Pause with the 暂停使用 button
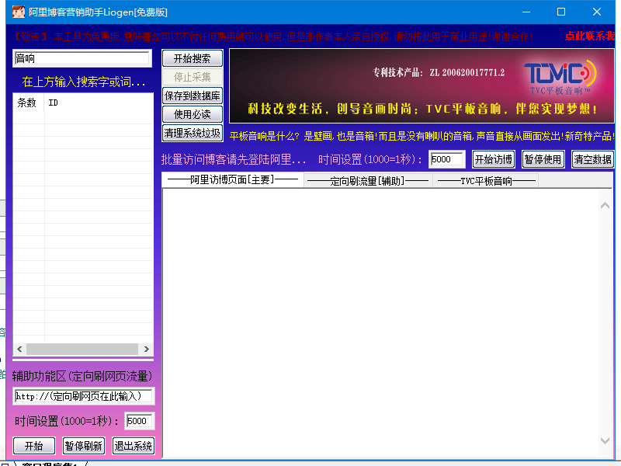Screen dimensions: 621x466 point(543,159)
